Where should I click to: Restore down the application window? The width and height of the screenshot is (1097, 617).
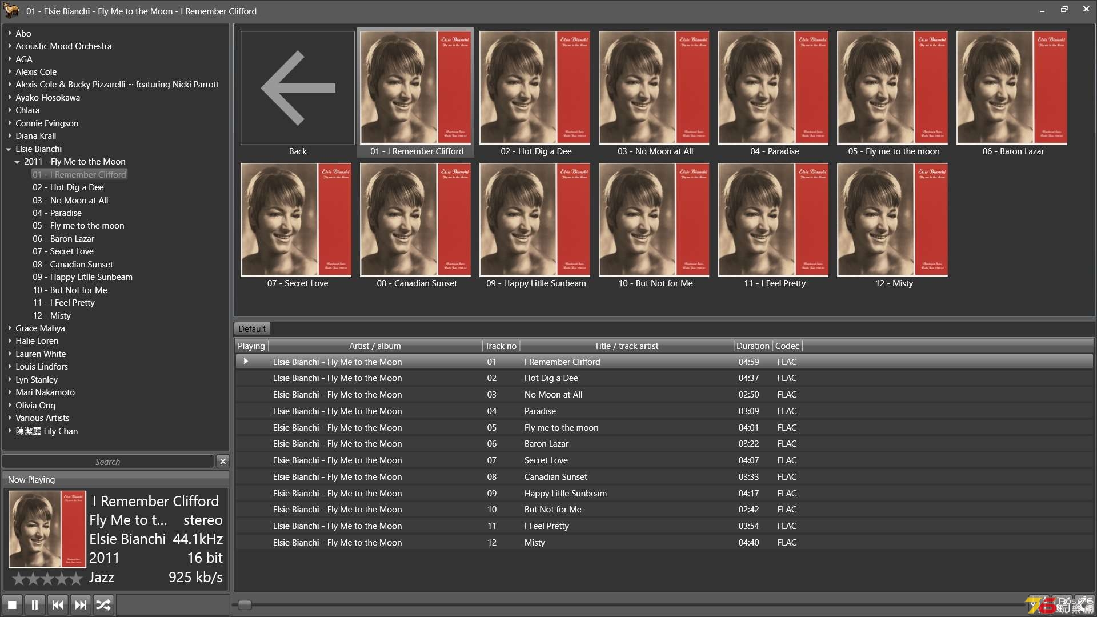1064,9
